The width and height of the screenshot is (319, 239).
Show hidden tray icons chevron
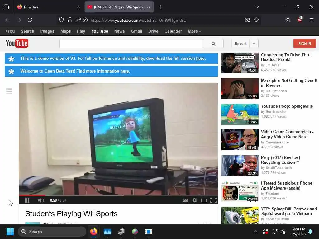[255, 232]
